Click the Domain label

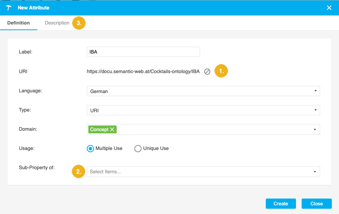point(28,129)
